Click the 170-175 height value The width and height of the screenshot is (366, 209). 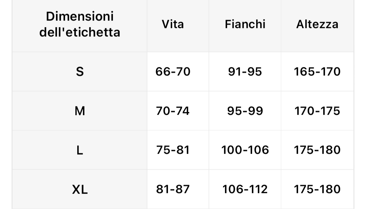click(x=317, y=111)
